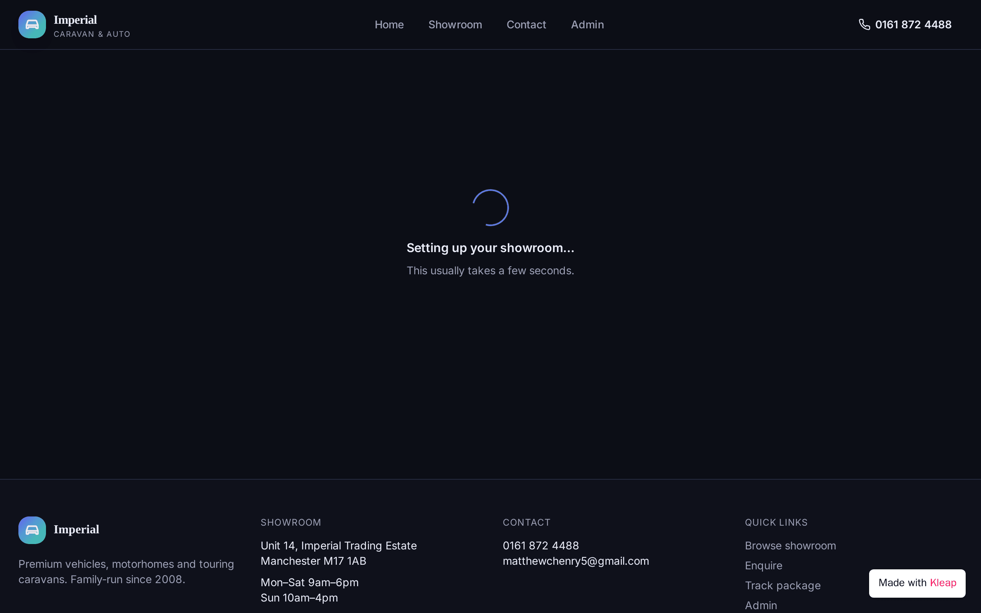981x613 pixels.
Task: Click the Imperial car logo icon in header
Action: click(x=32, y=24)
